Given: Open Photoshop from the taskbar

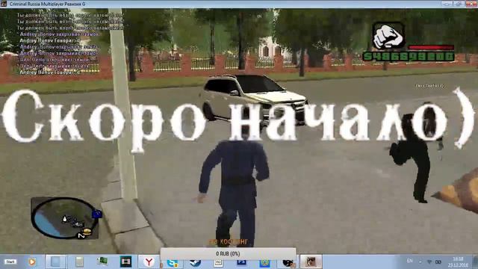Looking at the screenshot, I should (x=241, y=263).
